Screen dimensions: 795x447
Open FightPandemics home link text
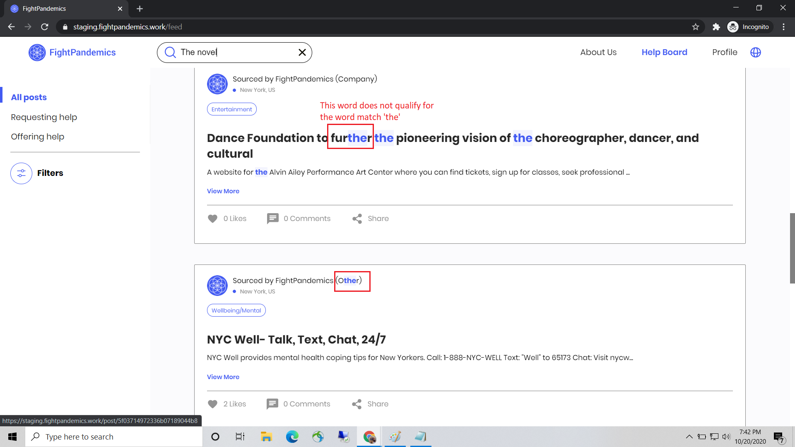coord(82,53)
